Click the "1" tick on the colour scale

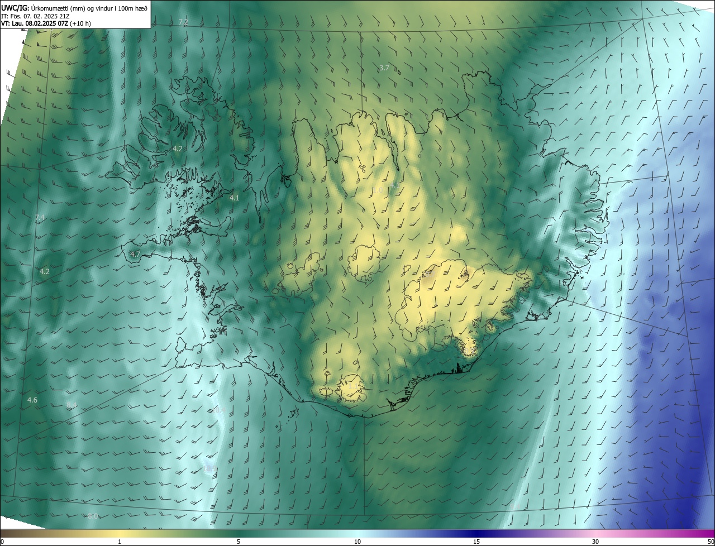[x=120, y=542]
